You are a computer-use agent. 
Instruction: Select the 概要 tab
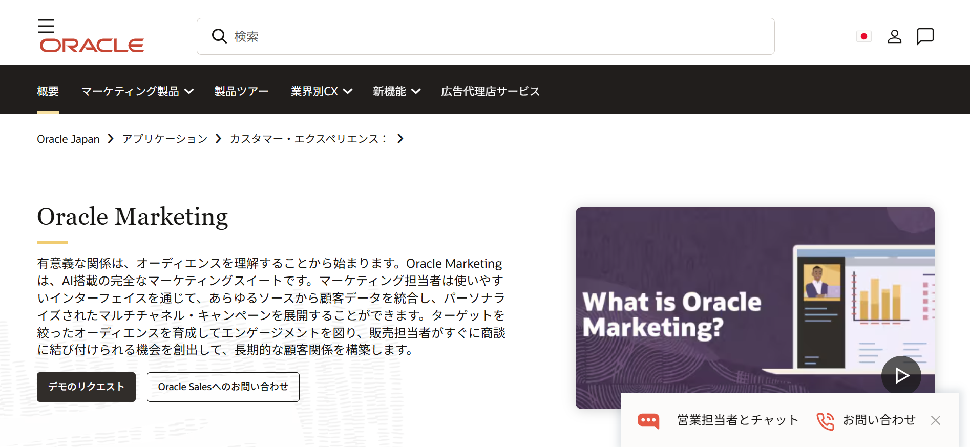pyautogui.click(x=48, y=91)
